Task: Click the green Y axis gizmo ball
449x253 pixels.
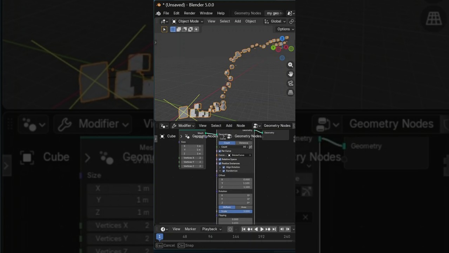Action: click(x=273, y=48)
